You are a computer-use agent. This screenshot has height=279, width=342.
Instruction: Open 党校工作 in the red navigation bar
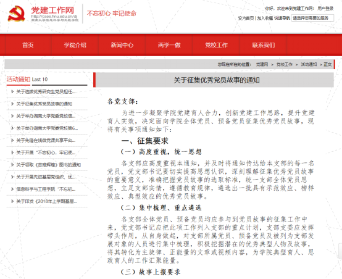(x=216, y=45)
